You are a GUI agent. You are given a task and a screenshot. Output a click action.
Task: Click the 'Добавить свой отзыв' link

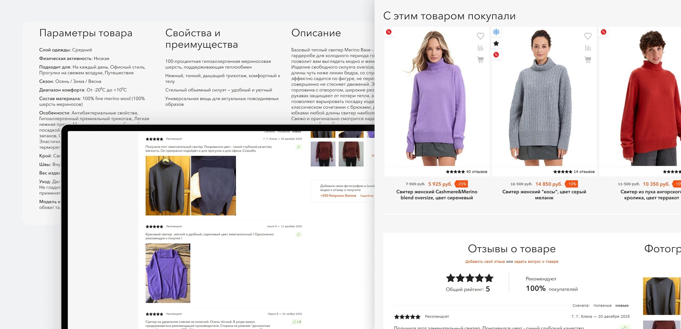[x=485, y=262]
